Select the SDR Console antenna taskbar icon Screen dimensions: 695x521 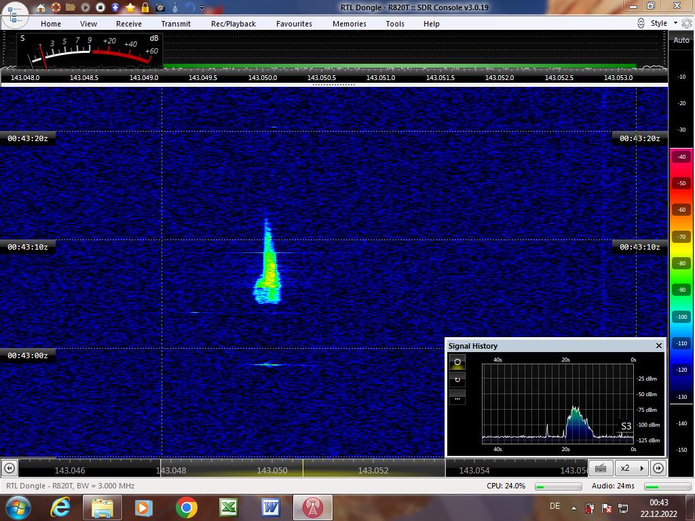coord(312,507)
